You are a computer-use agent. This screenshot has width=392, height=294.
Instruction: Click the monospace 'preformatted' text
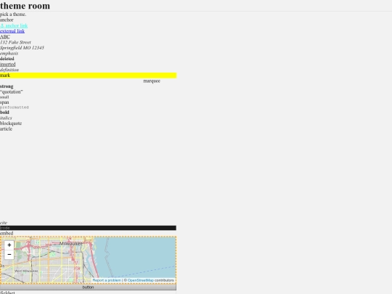15,107
